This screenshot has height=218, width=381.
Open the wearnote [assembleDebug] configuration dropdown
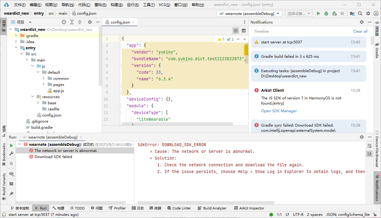[249, 13]
